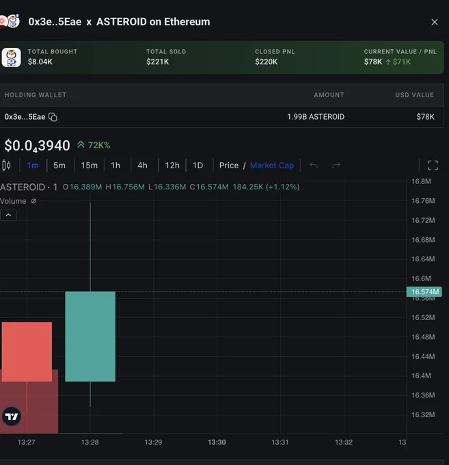Open the candlestick chart type selector
The image size is (449, 465).
[x=6, y=165]
